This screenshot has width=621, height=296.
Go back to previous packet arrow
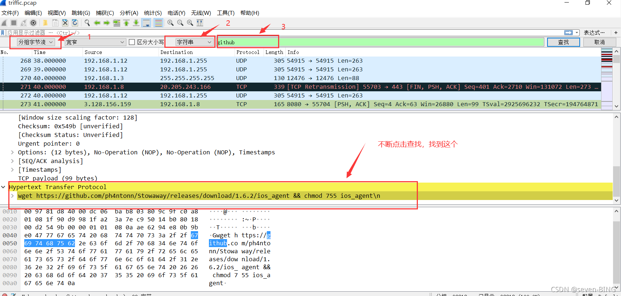point(97,23)
